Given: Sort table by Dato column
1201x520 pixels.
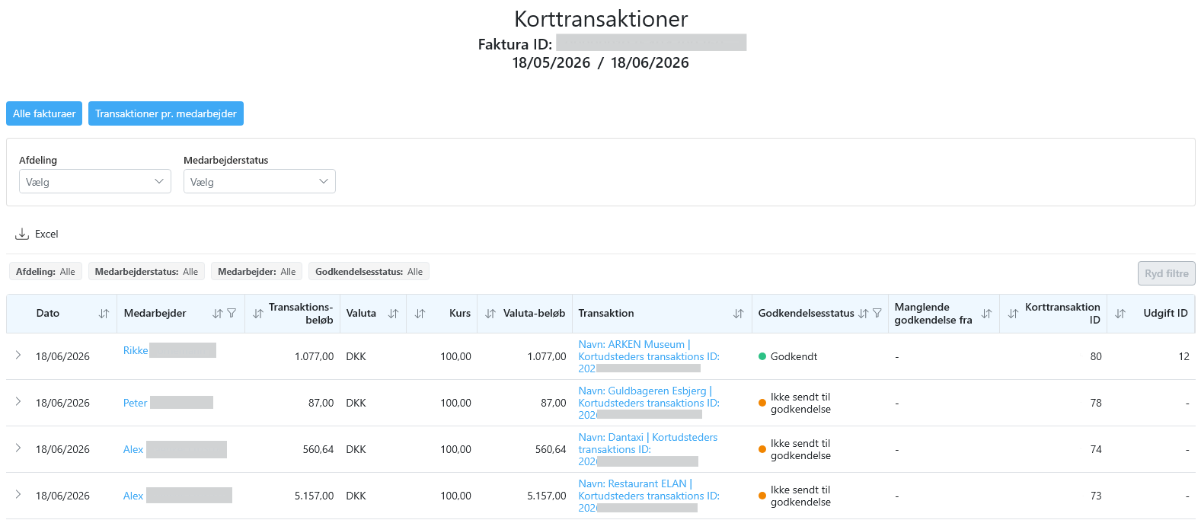Looking at the screenshot, I should pyautogui.click(x=104, y=314).
